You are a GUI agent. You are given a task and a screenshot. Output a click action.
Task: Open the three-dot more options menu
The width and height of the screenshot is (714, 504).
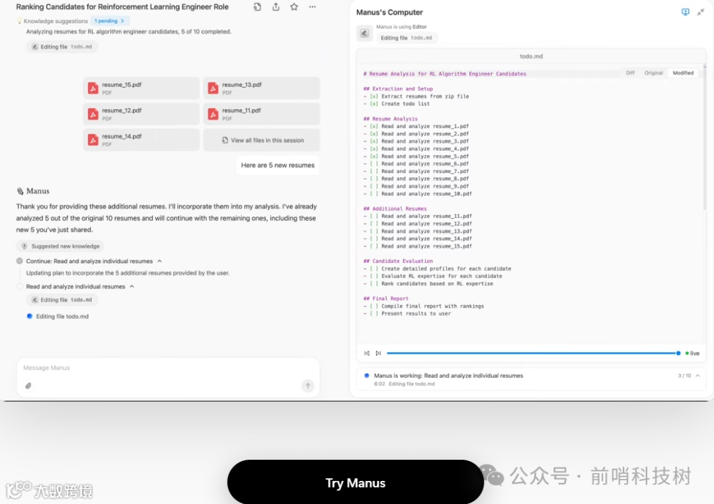(x=312, y=7)
